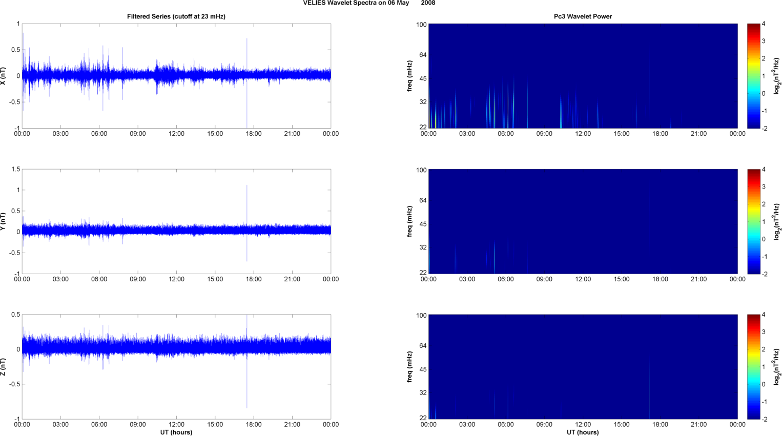Screen dimensions: 782x436
Task: Click the top colorbar's log2(nT²/Hz) label
Action: [x=777, y=76]
